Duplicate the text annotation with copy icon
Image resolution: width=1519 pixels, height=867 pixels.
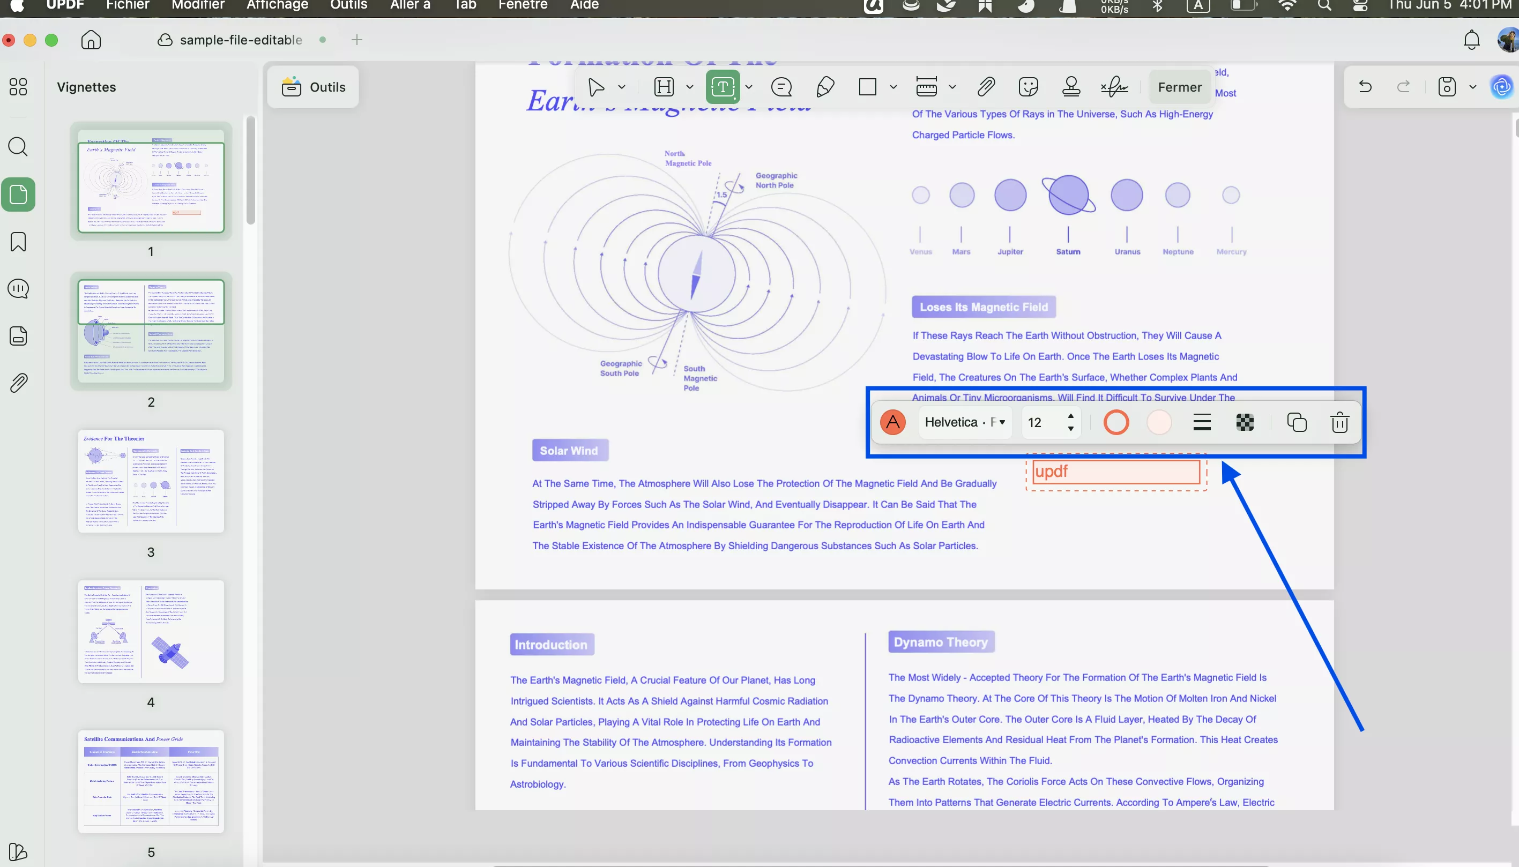1297,422
